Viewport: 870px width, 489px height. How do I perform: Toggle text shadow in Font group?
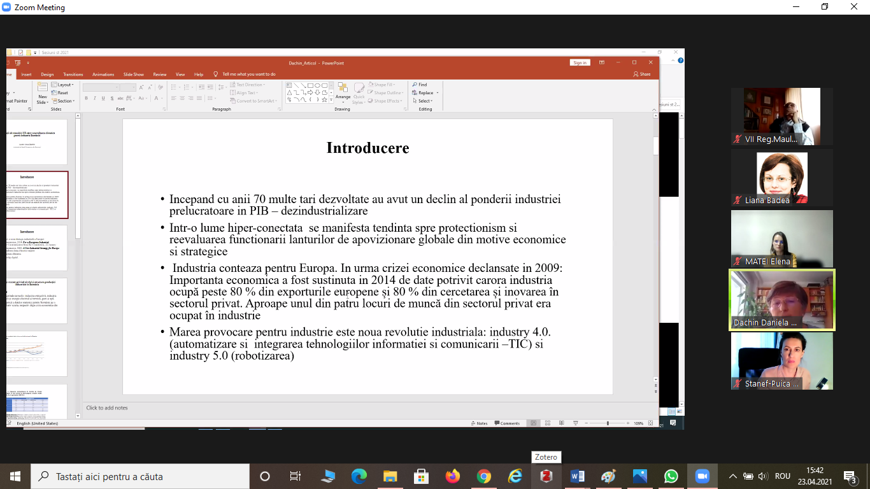(x=112, y=98)
